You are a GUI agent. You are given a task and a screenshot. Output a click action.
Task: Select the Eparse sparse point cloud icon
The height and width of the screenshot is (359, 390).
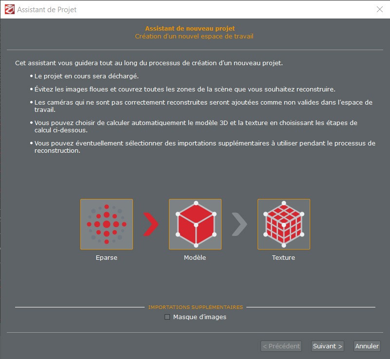point(107,224)
